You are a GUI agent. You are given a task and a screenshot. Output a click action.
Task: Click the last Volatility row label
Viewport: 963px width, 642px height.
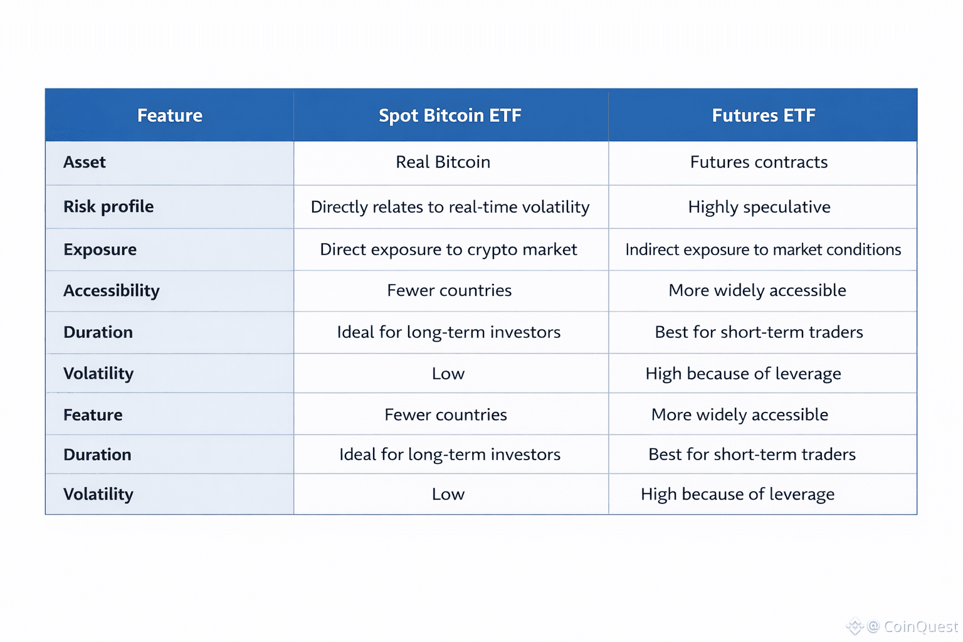pyautogui.click(x=98, y=494)
